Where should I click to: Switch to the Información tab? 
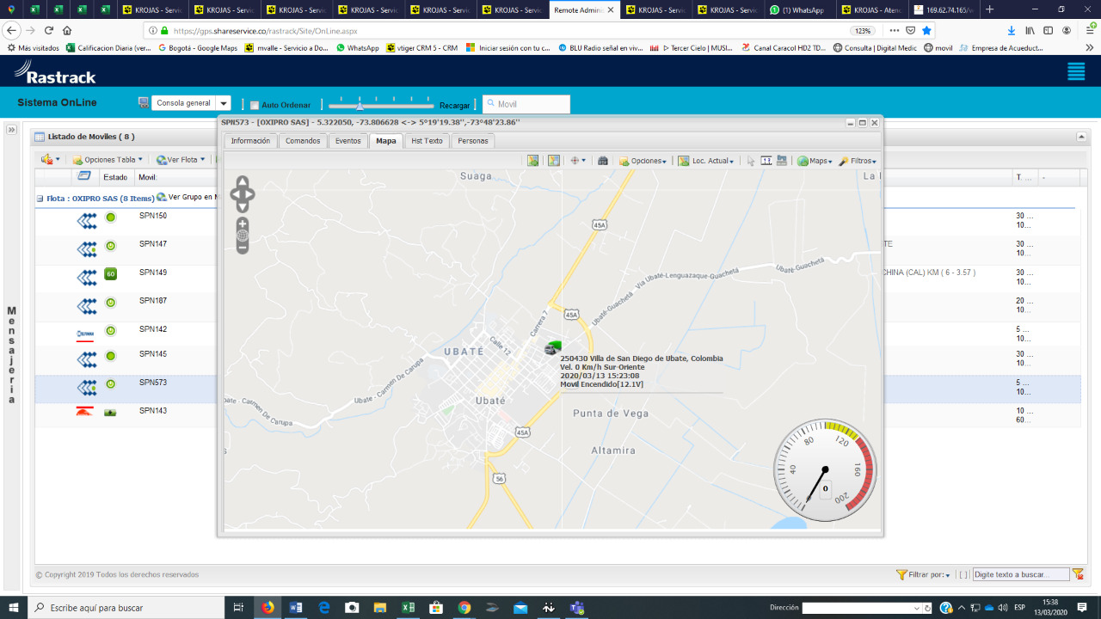pos(250,141)
